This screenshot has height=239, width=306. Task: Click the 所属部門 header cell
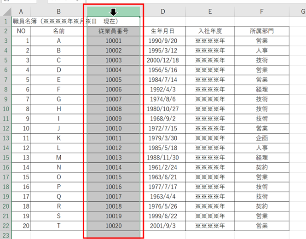click(262, 31)
